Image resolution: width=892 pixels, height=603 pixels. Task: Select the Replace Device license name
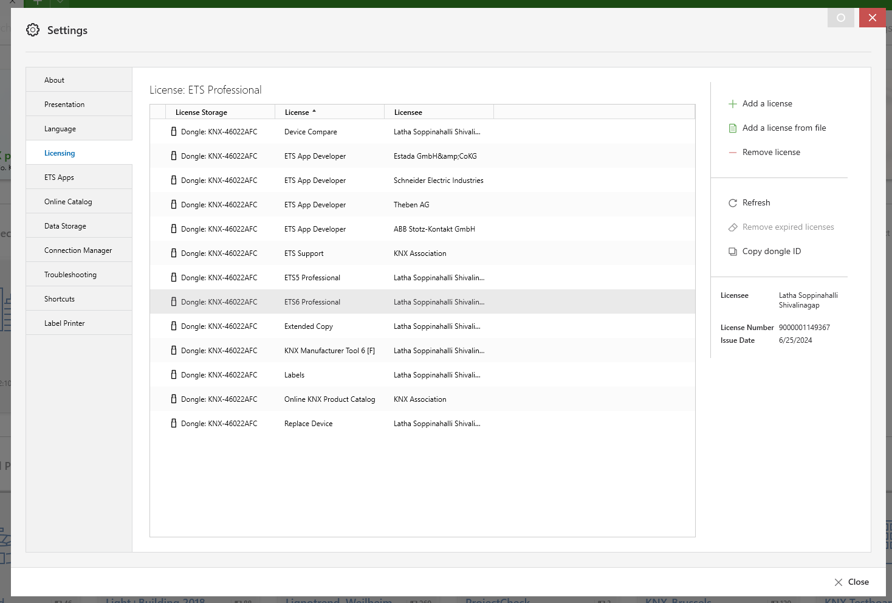(x=309, y=424)
